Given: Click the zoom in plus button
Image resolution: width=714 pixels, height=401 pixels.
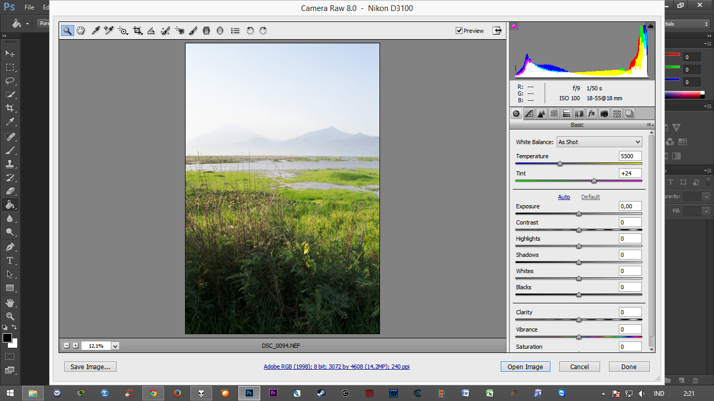Looking at the screenshot, I should click(x=75, y=346).
